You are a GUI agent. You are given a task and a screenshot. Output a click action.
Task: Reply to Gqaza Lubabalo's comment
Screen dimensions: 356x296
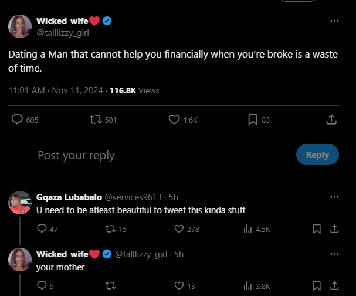(x=42, y=229)
